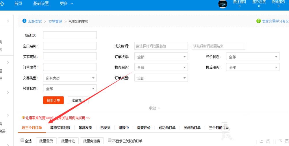The width and height of the screenshot is (289, 146).
Task: Open the 订单状态 dropdown
Action: point(161,57)
